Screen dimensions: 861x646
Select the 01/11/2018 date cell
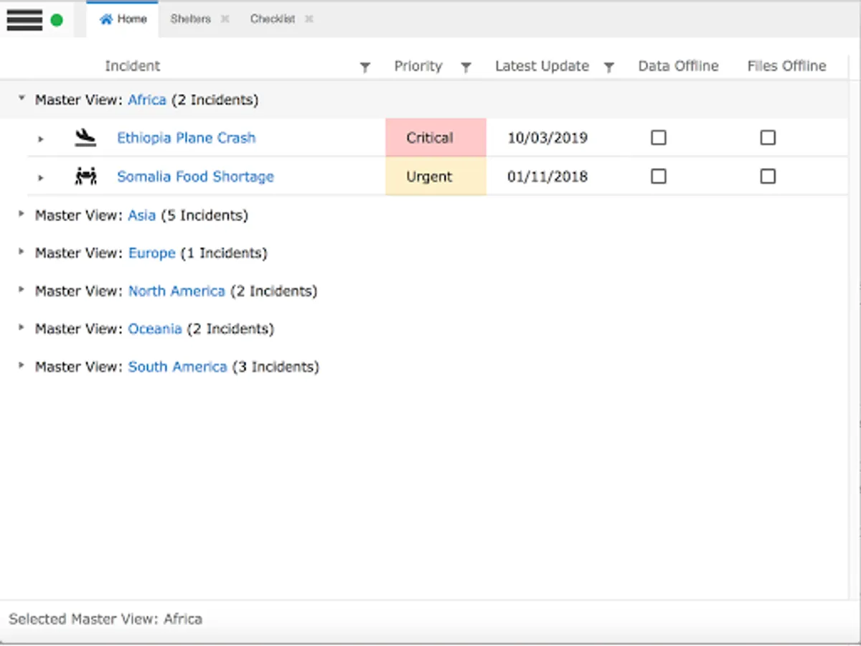pyautogui.click(x=547, y=177)
